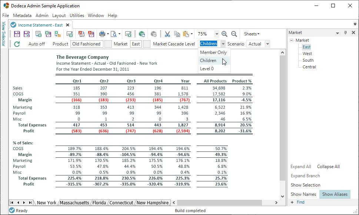Open the Sheets dropdown
359x215 pixels.
(x=252, y=34)
